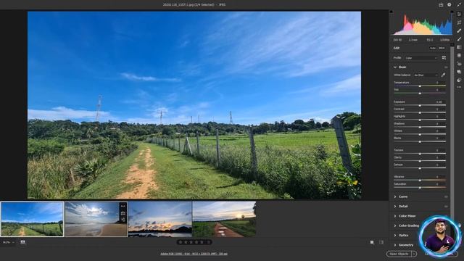Set rating to three stars
Screen dimensions: 464x261
pos(191,242)
